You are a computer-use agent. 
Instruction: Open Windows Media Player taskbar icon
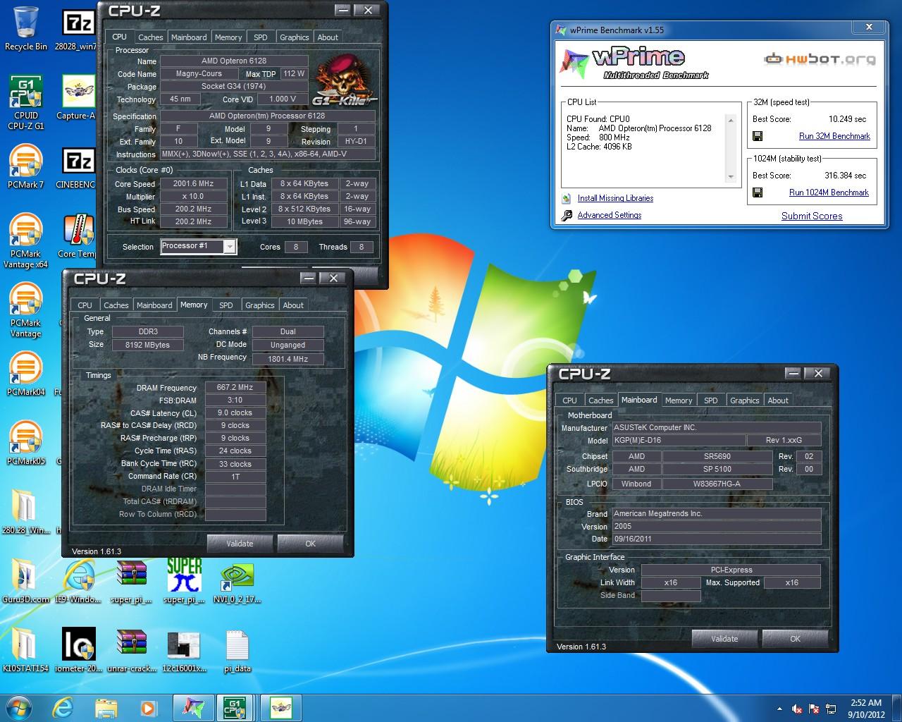tap(148, 707)
